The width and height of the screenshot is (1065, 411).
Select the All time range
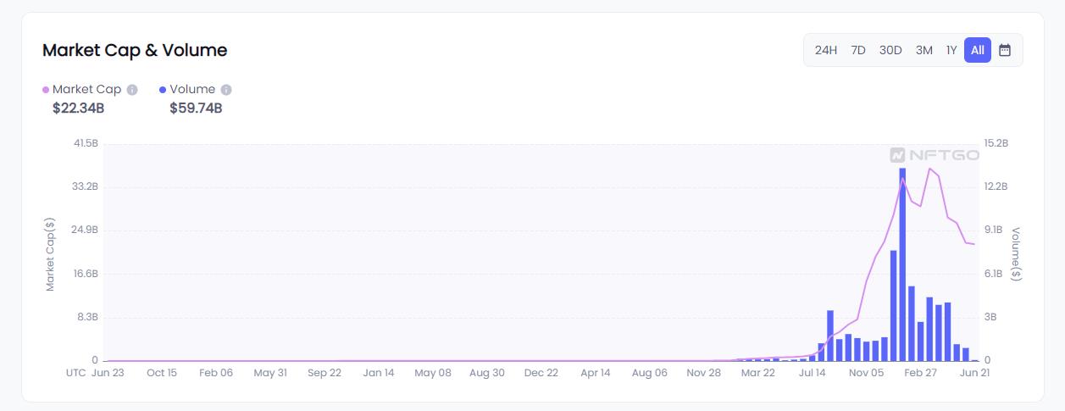[x=977, y=50]
